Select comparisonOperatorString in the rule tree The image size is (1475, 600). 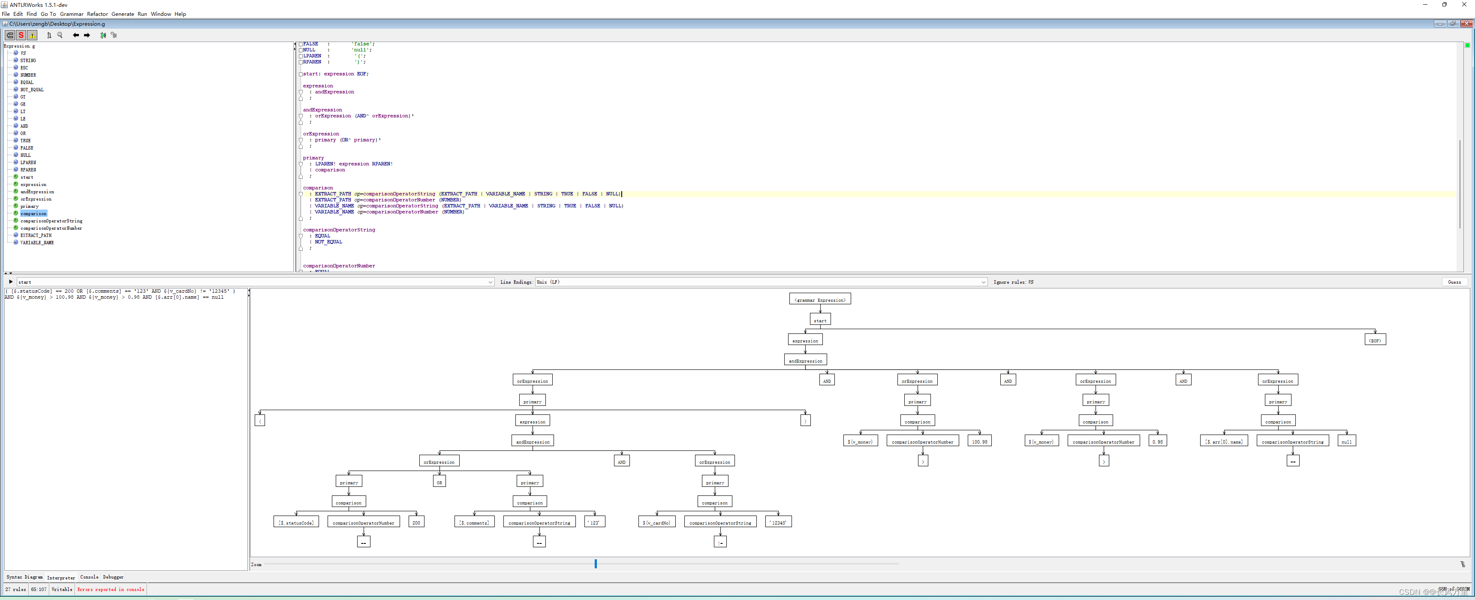coord(51,221)
